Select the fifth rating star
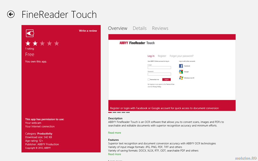This screenshot has width=258, height=161. [x=57, y=44]
